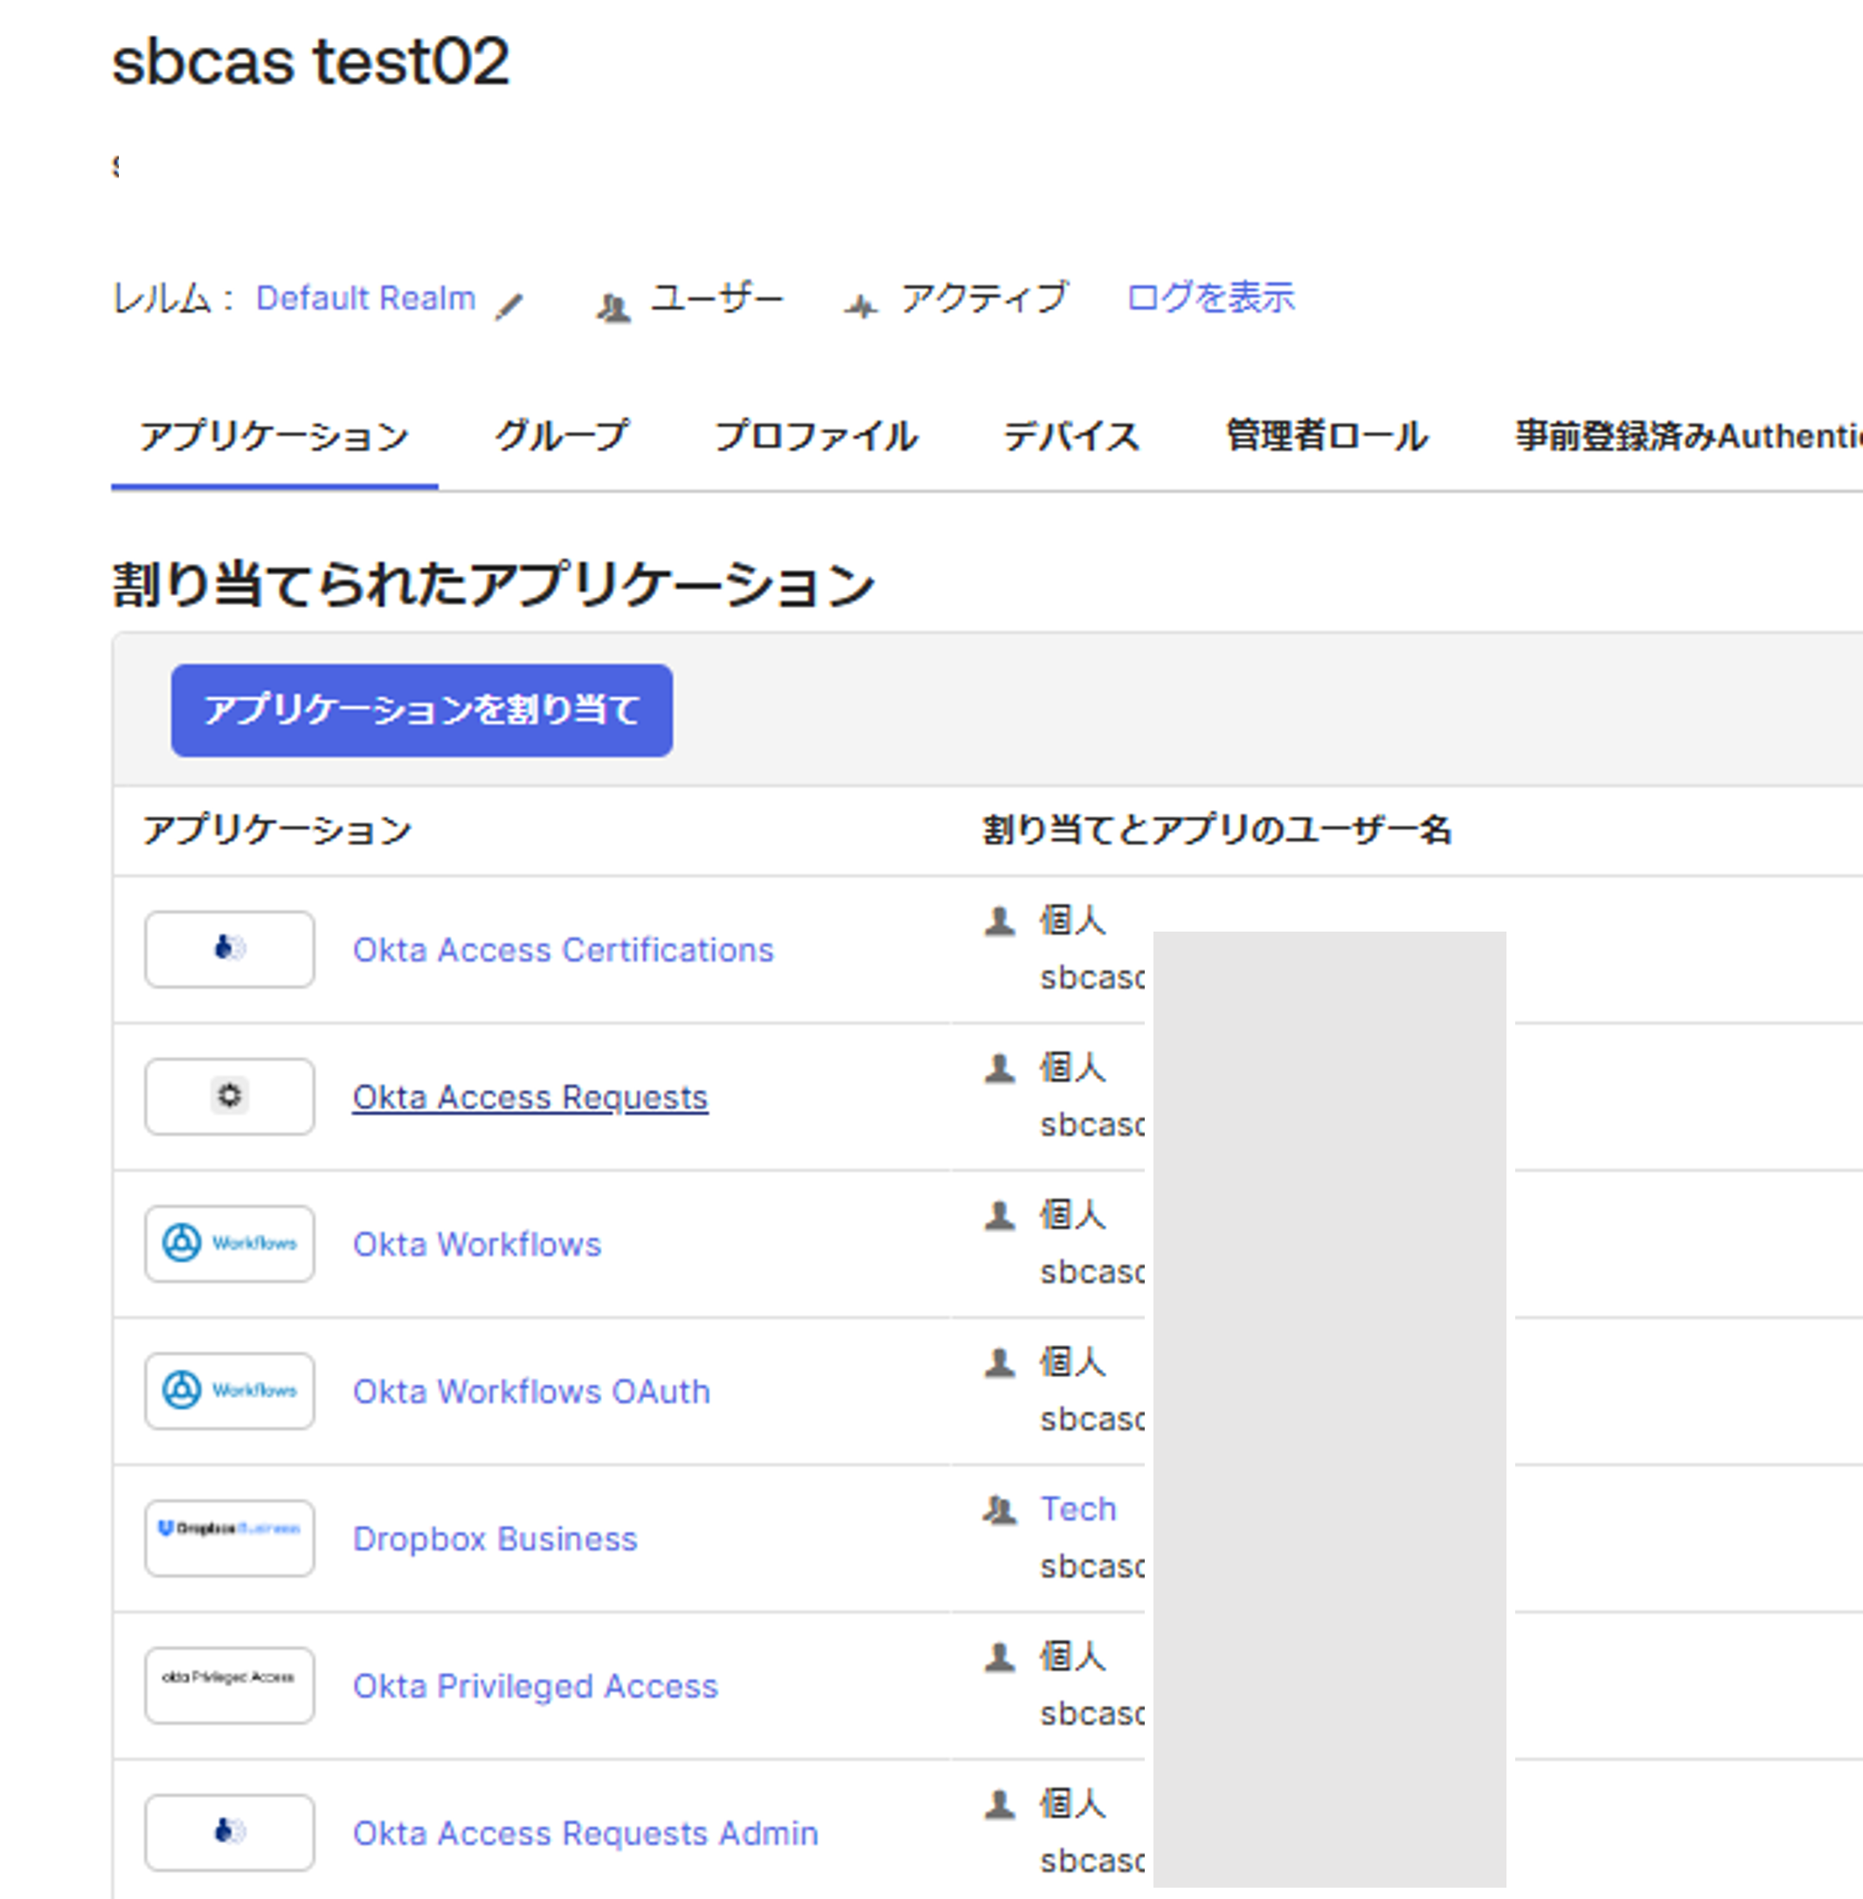Viewport: 1863px width, 1899px height.
Task: Click the Okta Privileged Access app logo
Action: pyautogui.click(x=230, y=1685)
